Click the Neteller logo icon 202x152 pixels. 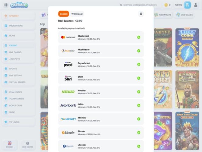68,92
